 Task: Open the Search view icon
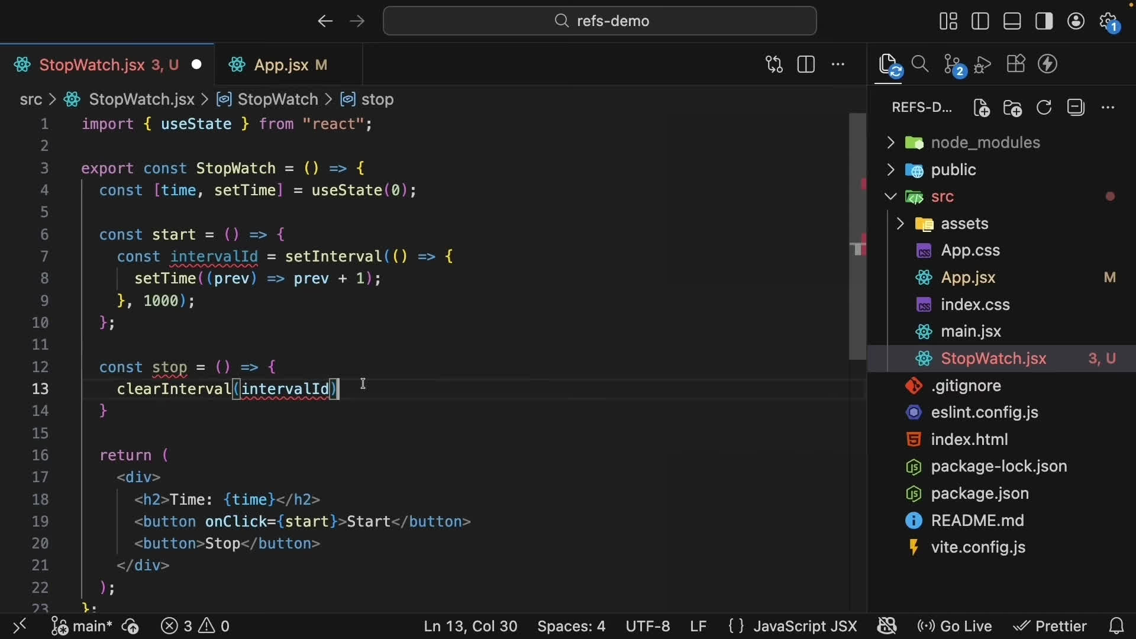point(921,64)
